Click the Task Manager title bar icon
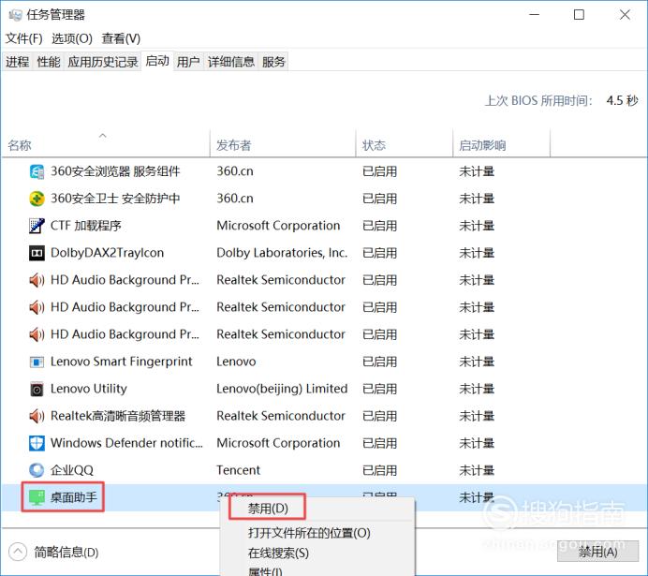Screen dimensions: 648x576 [15, 15]
